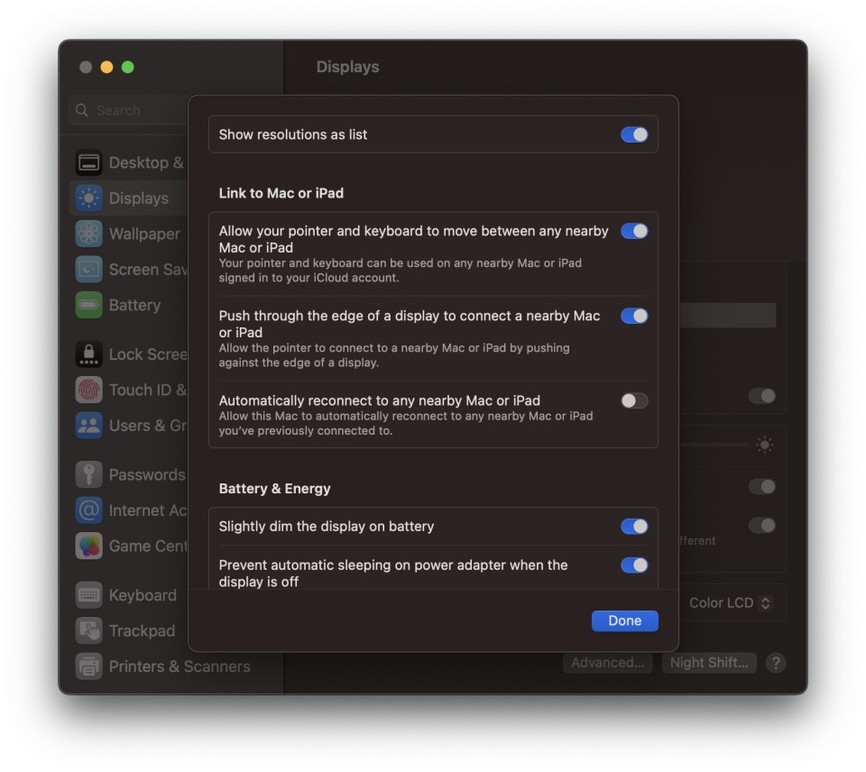Open Trackpad settings pane
The image size is (866, 772).
tap(142, 630)
